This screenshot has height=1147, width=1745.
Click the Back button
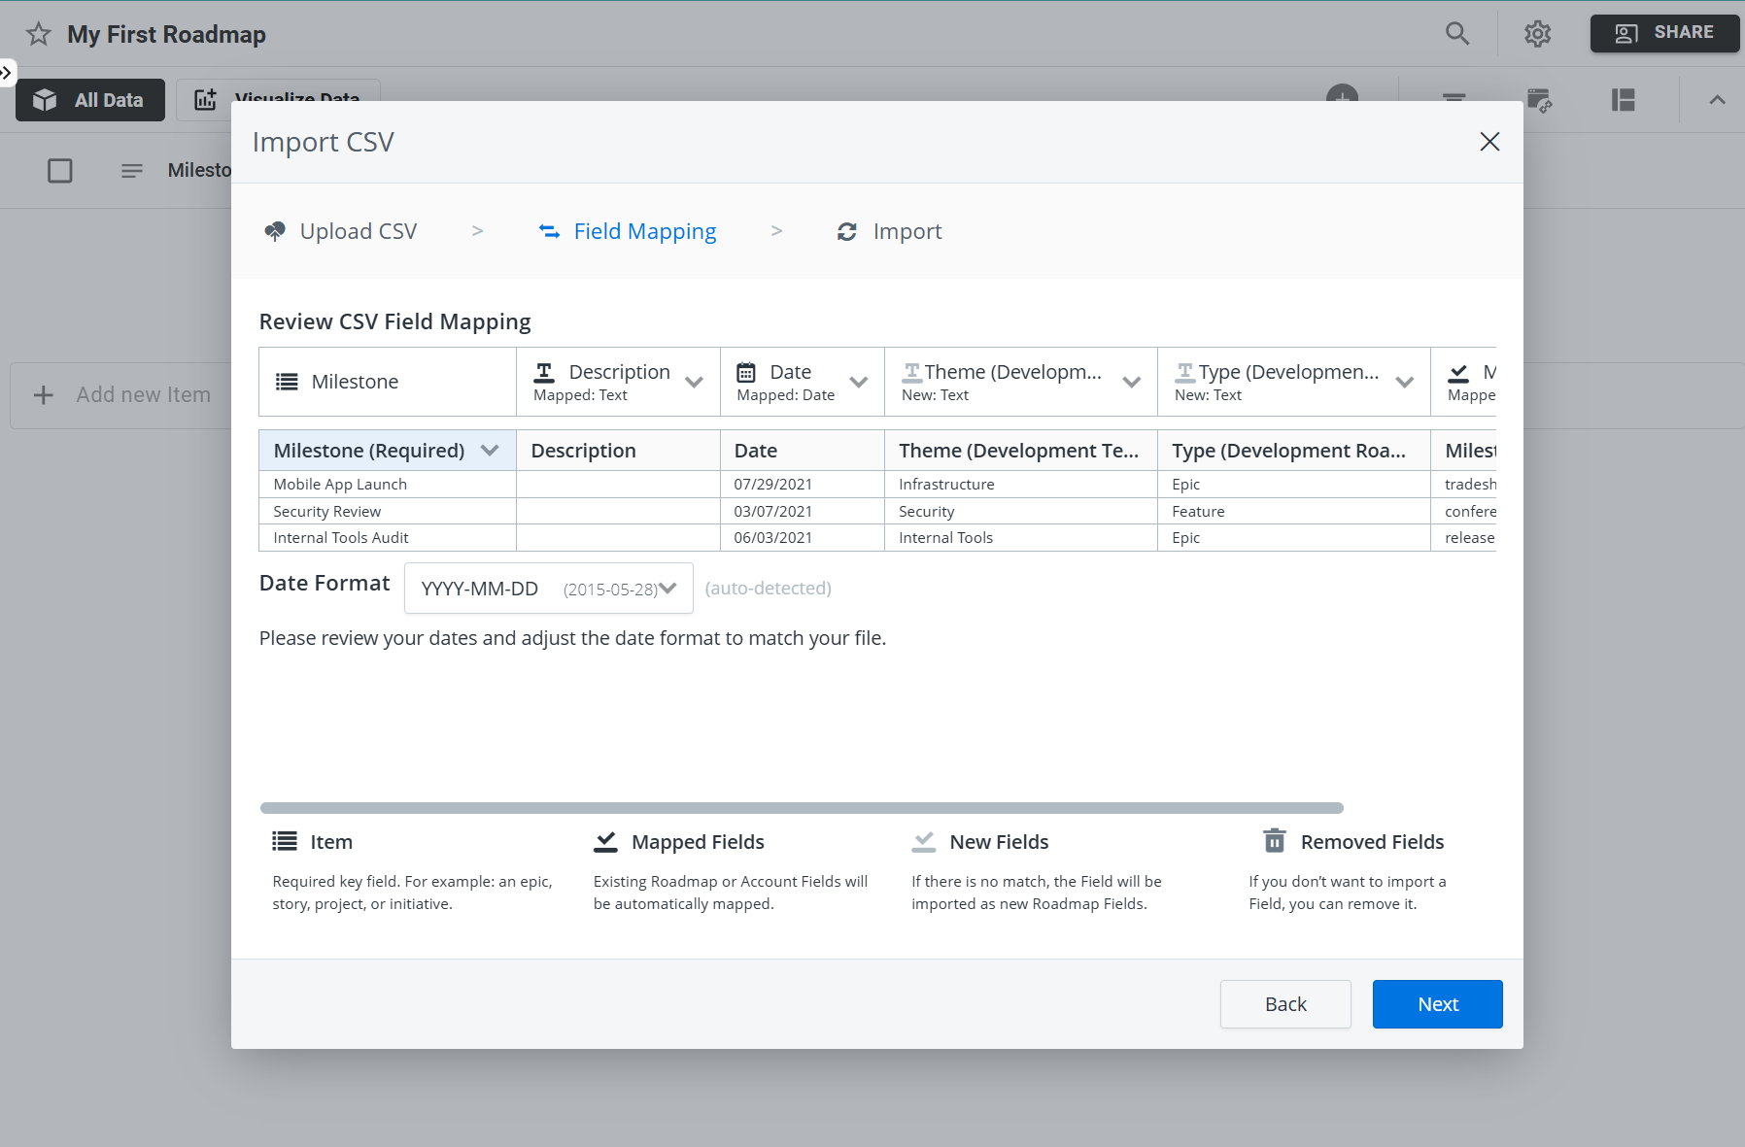tap(1285, 1003)
